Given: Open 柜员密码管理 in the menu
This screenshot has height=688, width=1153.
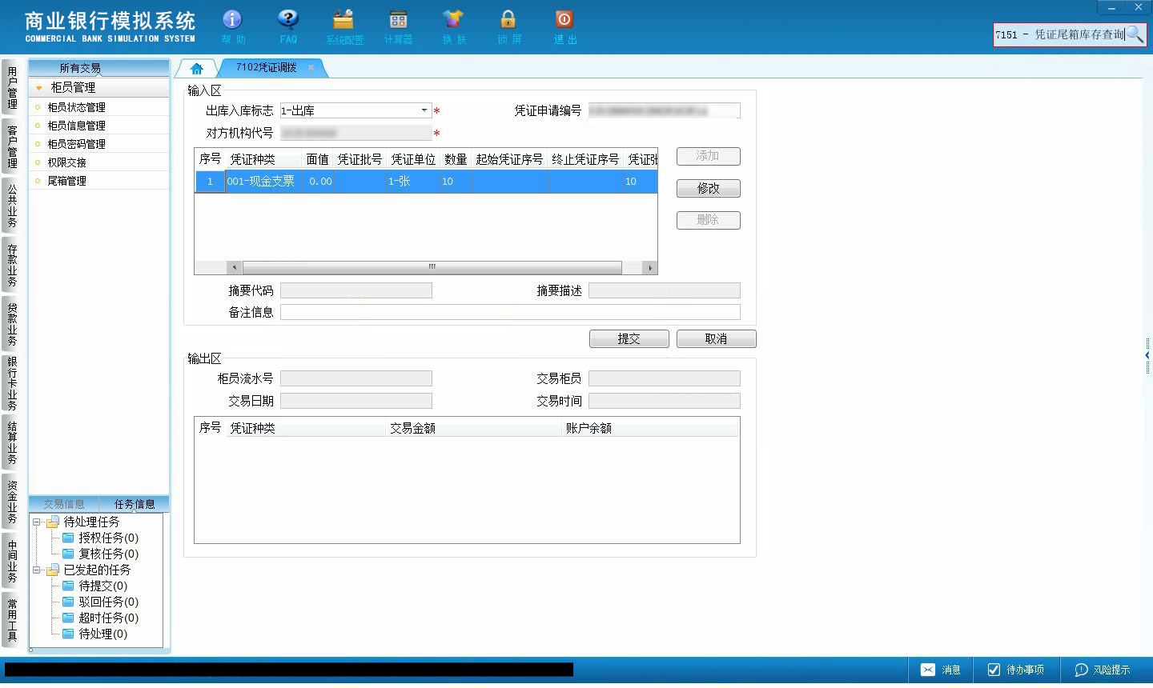Looking at the screenshot, I should click(x=76, y=144).
